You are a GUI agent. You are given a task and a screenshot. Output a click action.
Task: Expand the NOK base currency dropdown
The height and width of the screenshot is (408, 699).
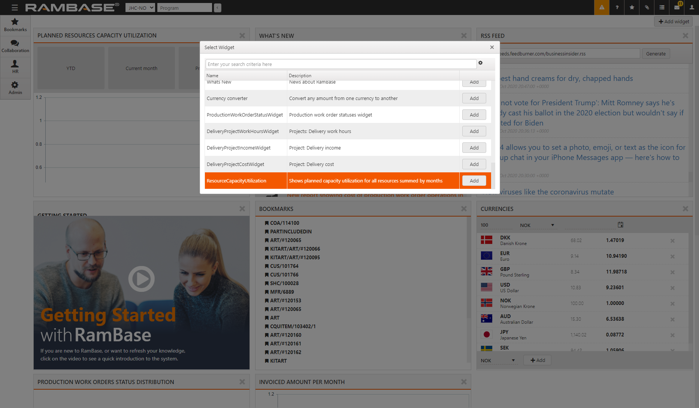coord(536,225)
